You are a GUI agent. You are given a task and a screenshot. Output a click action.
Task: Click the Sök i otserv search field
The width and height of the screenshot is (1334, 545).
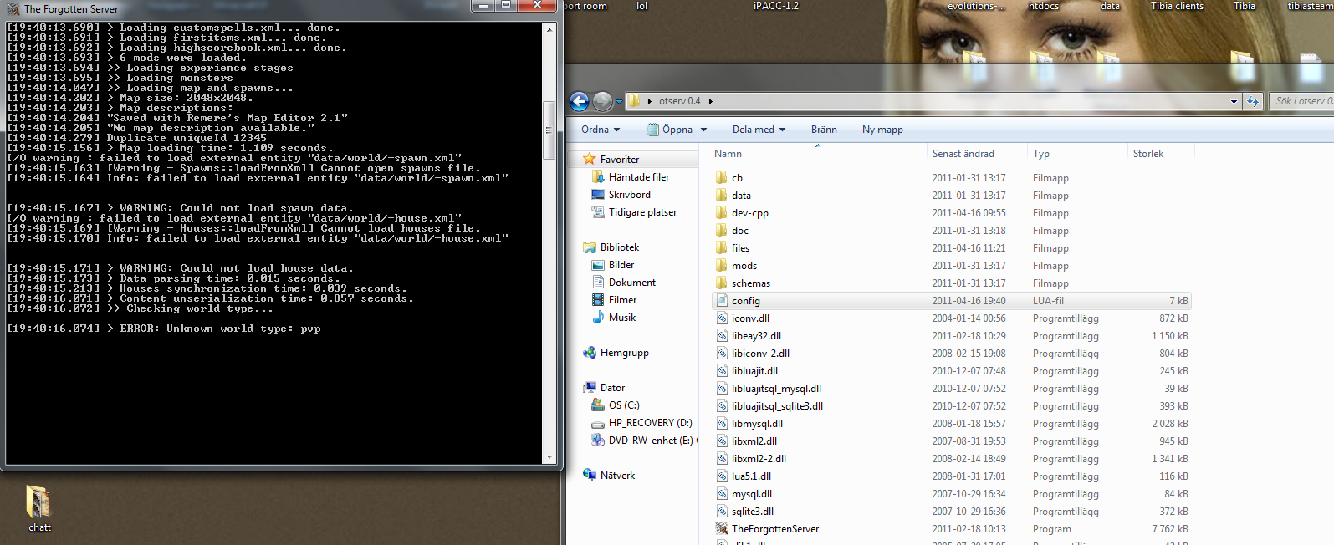[1301, 101]
